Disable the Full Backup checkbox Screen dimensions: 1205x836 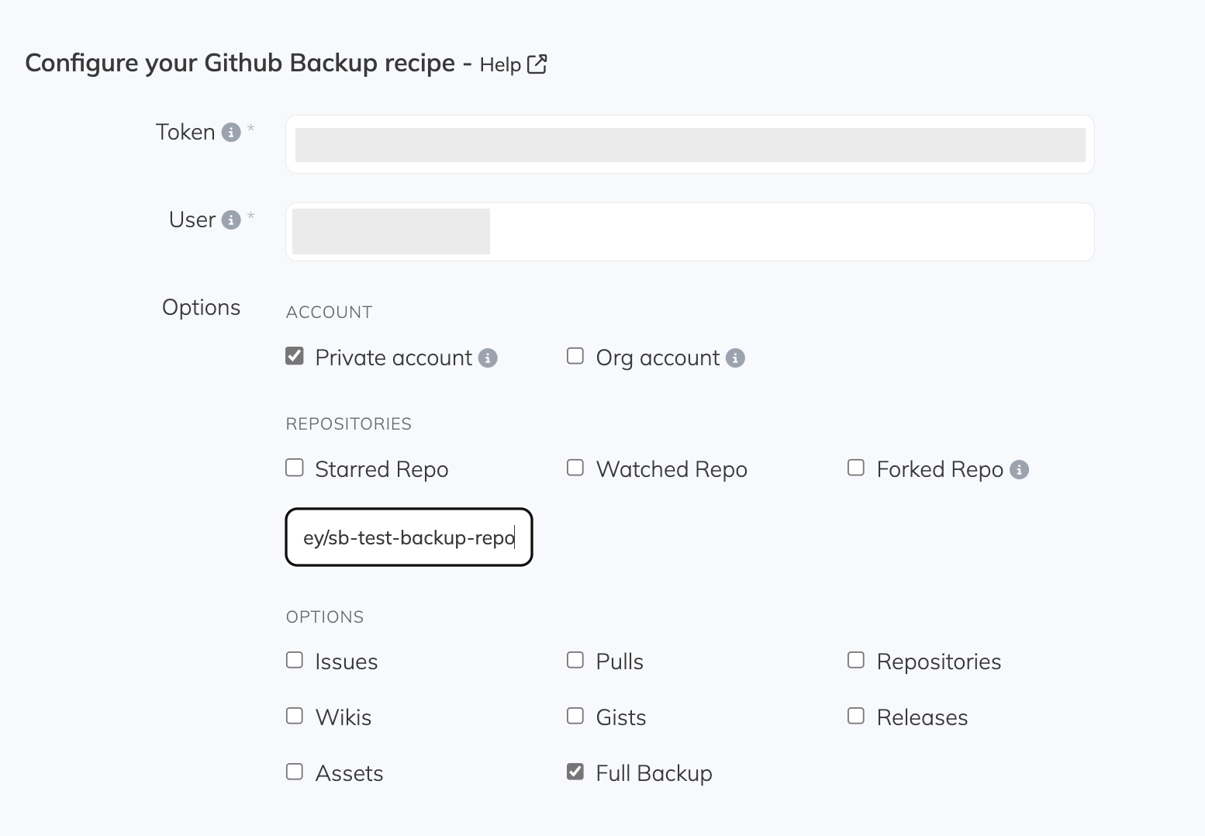575,772
